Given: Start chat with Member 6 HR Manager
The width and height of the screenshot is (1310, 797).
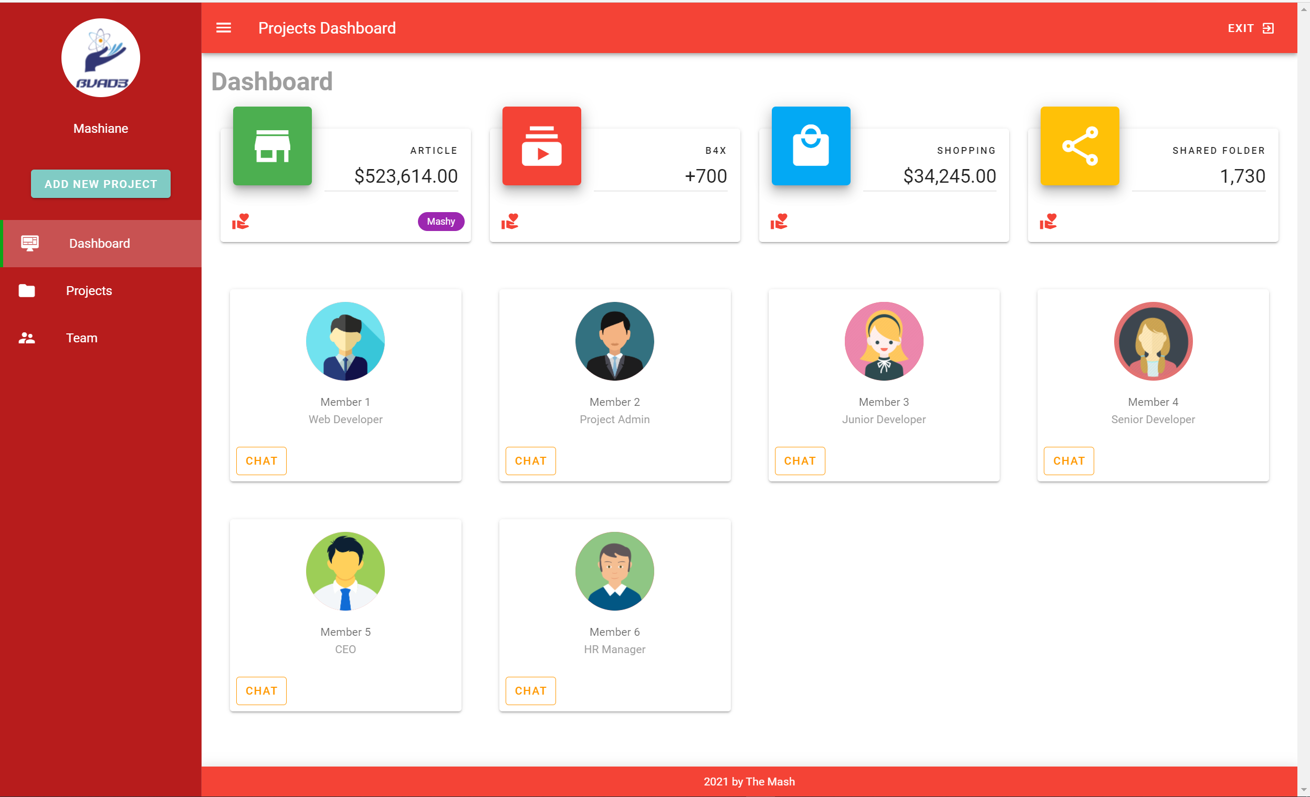Looking at the screenshot, I should click(x=530, y=690).
